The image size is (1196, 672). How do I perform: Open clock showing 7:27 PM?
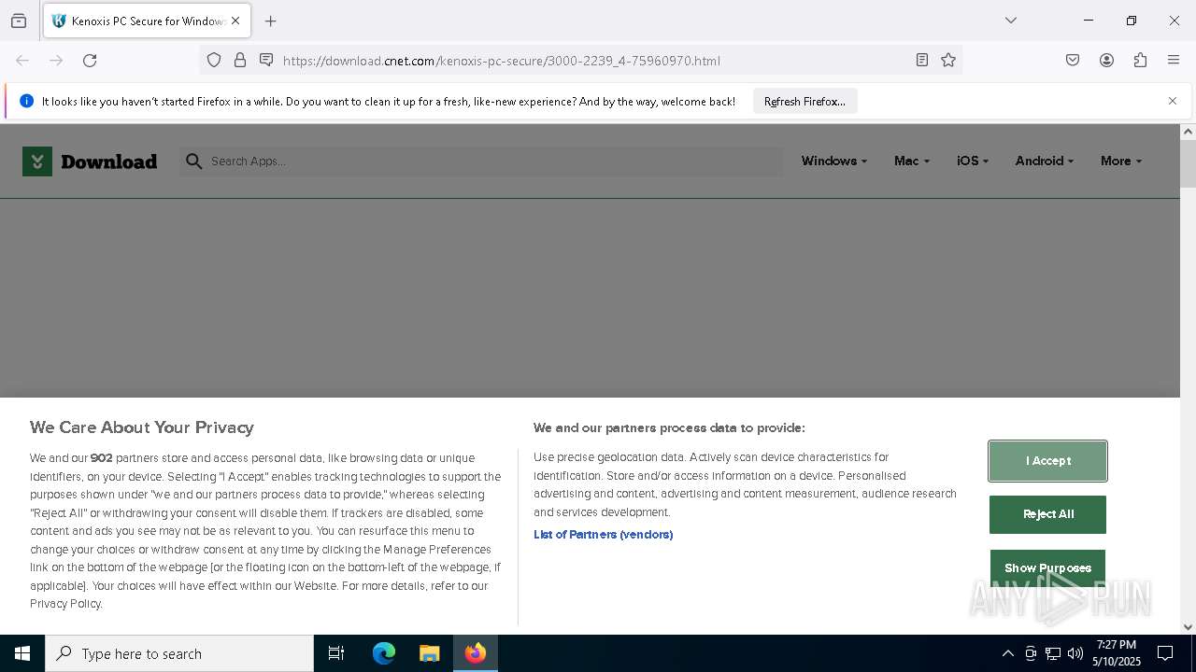tap(1117, 653)
